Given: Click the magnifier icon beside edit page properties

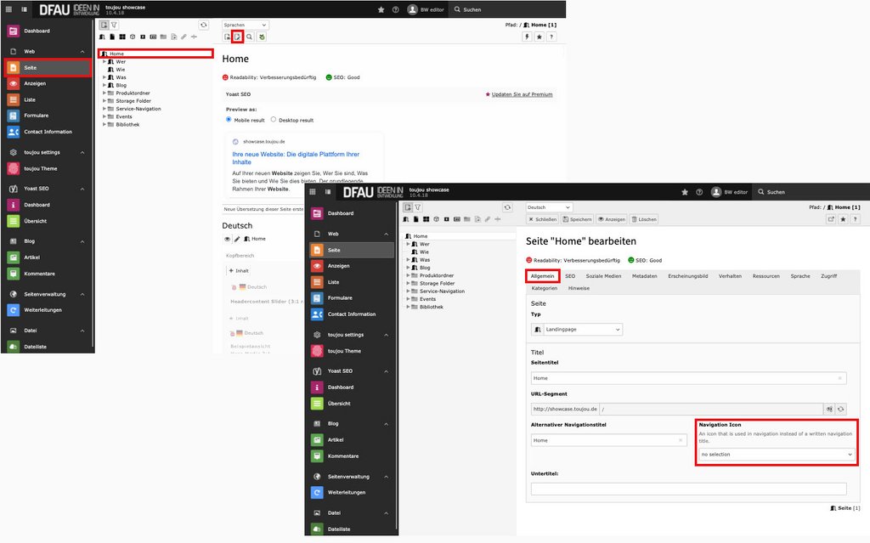Looking at the screenshot, I should pyautogui.click(x=250, y=37).
